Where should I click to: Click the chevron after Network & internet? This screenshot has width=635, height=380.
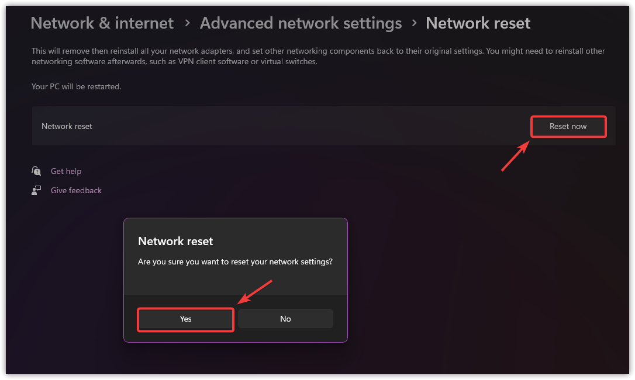click(x=187, y=23)
